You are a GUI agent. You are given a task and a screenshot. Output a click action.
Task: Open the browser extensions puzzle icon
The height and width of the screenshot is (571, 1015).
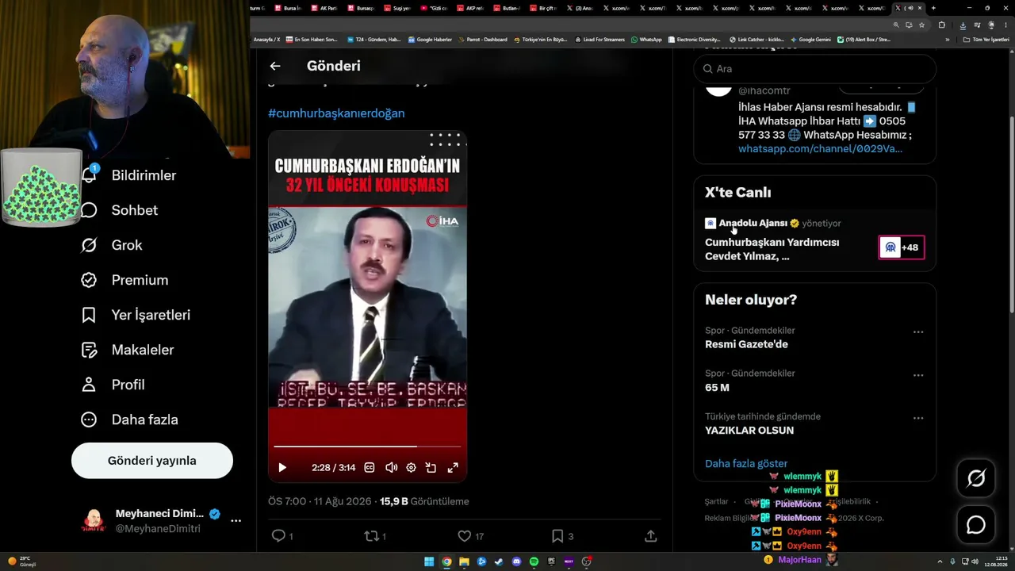[942, 25]
